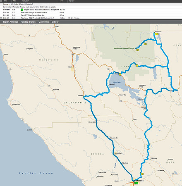
Task: Click the Clearlake Oaks label
Action: [x=142, y=86]
